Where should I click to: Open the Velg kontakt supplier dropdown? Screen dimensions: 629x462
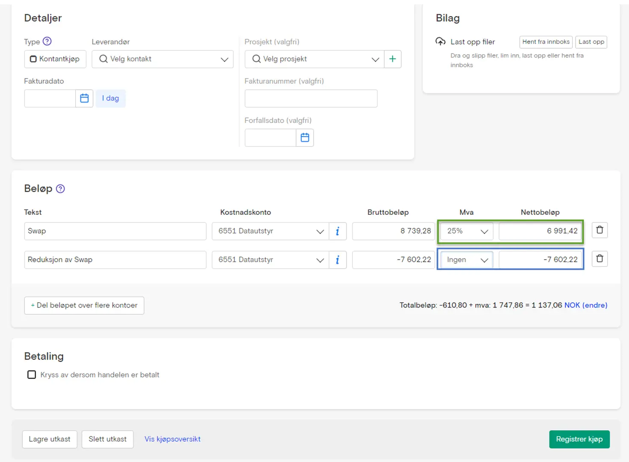point(162,59)
